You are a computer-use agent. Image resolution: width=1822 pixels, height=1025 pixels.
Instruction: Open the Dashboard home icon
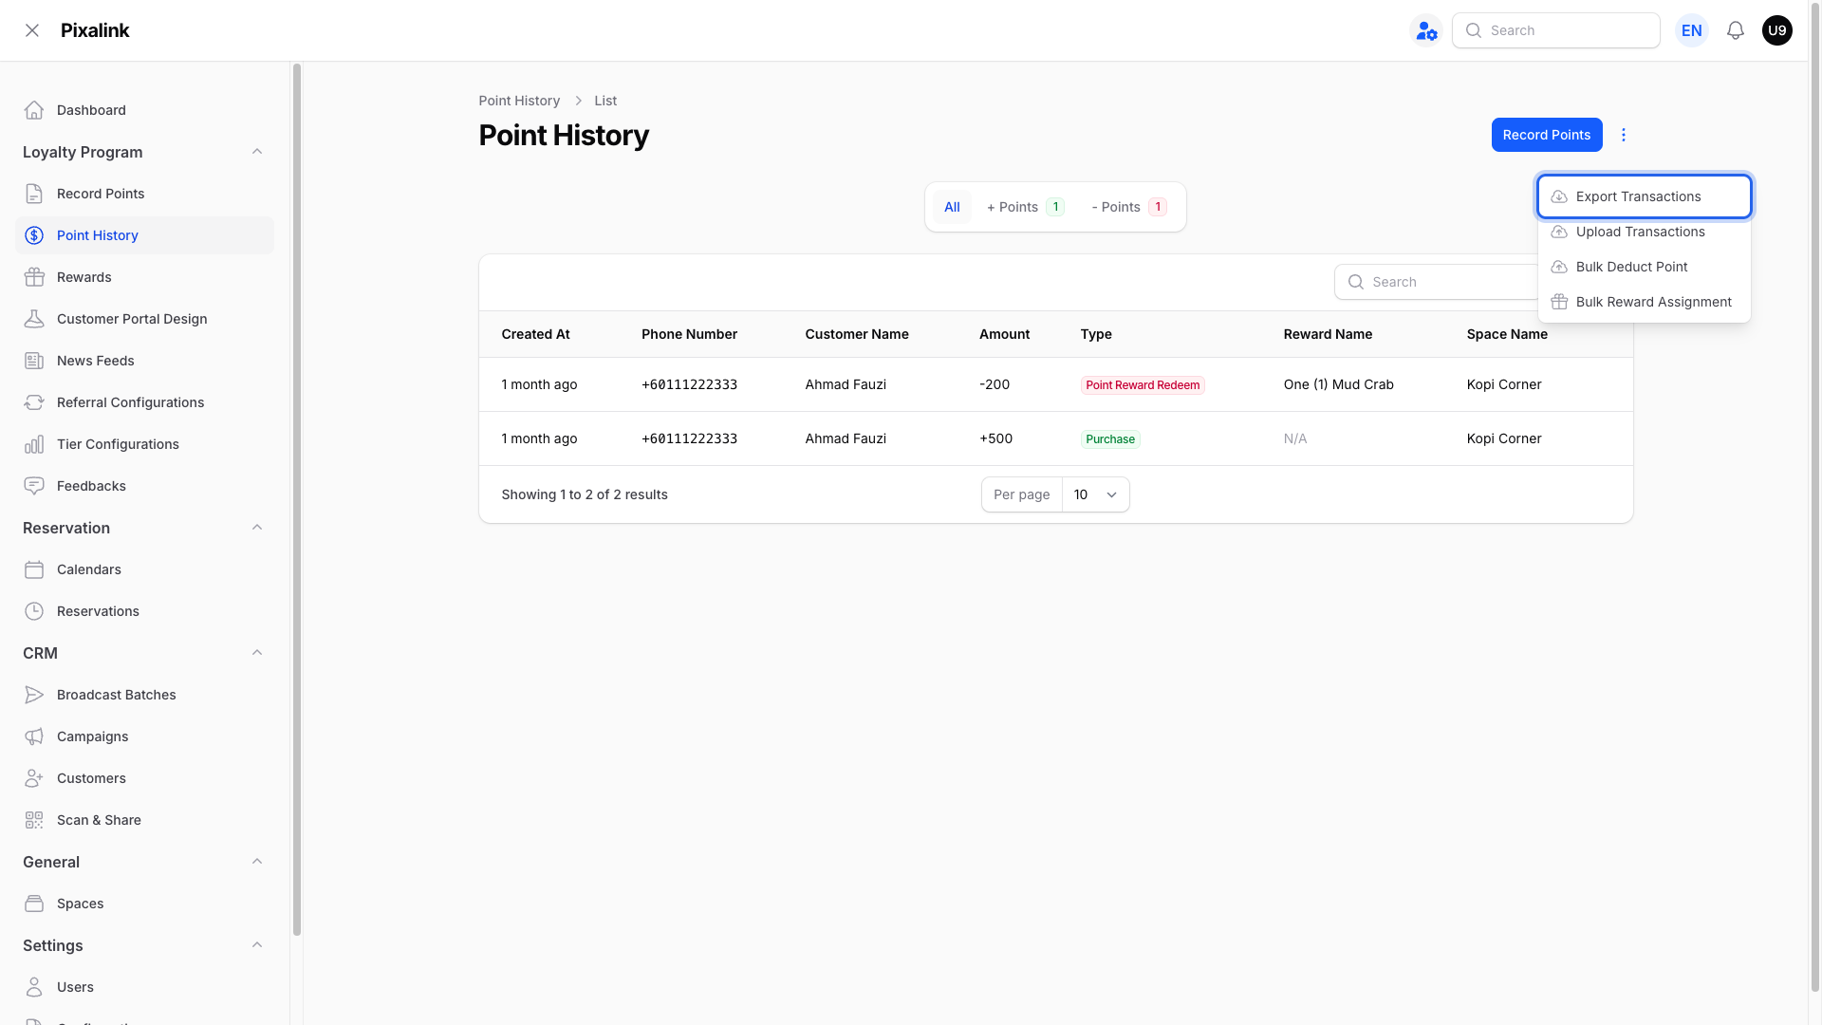coord(34,110)
